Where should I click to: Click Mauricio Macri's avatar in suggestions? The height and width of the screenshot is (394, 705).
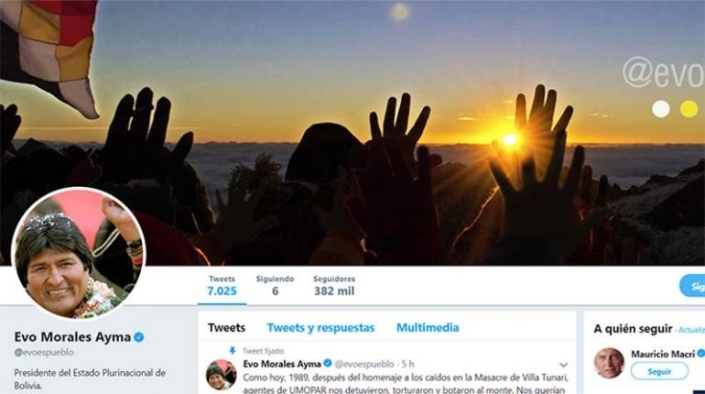click(x=609, y=363)
